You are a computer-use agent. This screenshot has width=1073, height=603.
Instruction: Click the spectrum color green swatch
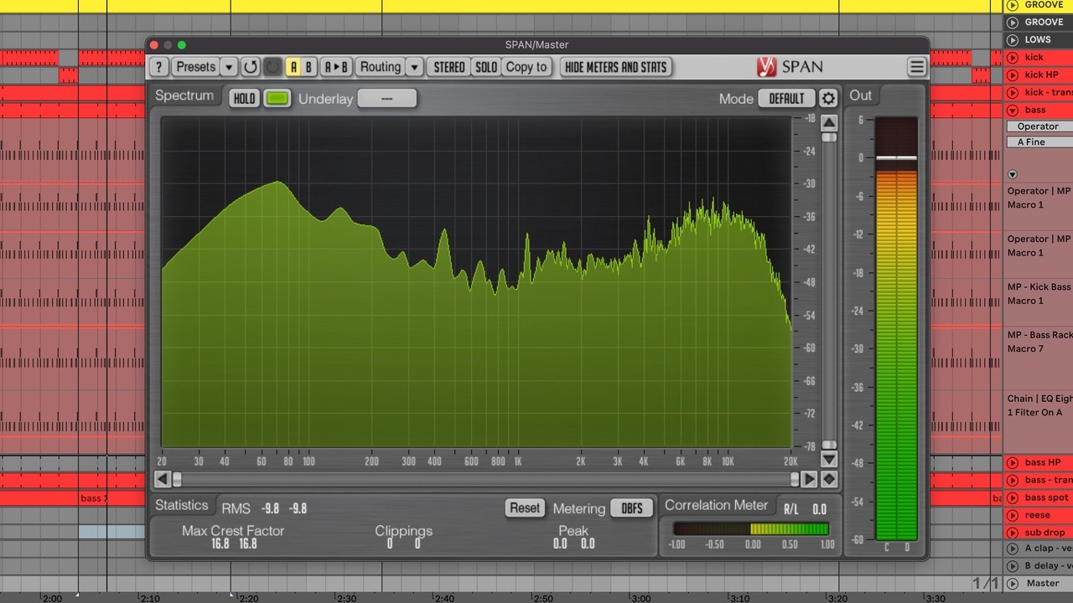tap(277, 98)
